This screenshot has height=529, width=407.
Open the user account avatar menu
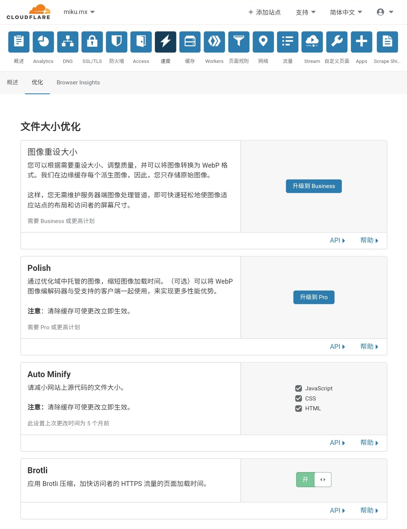tap(385, 12)
